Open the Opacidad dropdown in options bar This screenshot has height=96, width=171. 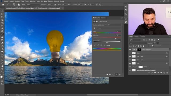click(52, 5)
